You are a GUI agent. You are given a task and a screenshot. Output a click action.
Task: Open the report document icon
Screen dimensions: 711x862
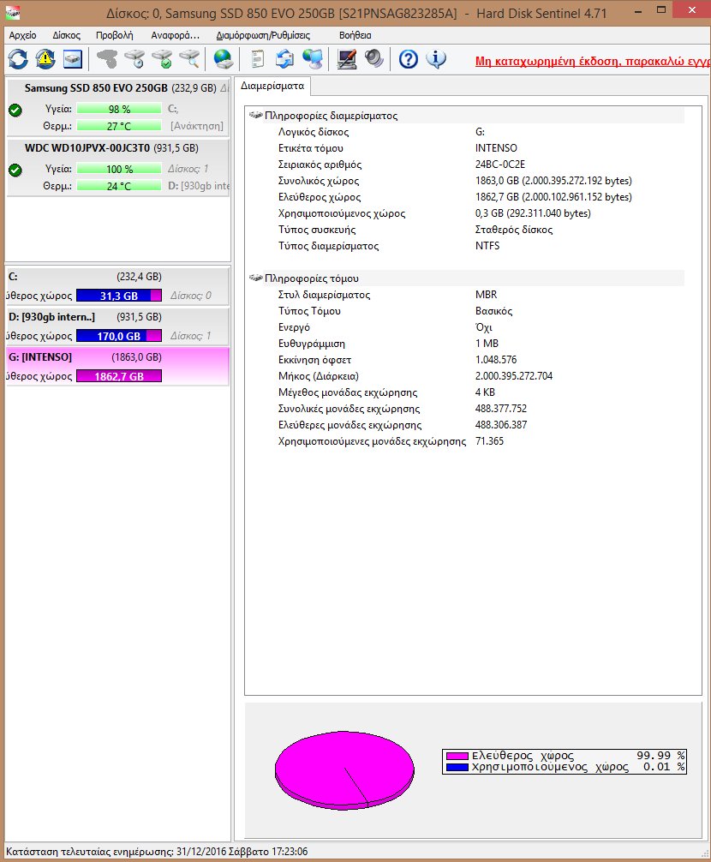(x=257, y=59)
